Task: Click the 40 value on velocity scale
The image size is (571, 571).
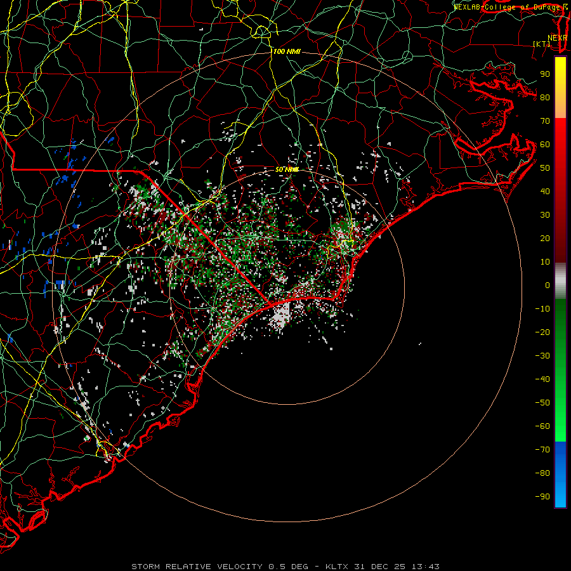Action: tap(545, 192)
